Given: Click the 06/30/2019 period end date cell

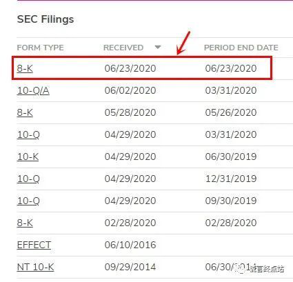Looking at the screenshot, I should [231, 157].
